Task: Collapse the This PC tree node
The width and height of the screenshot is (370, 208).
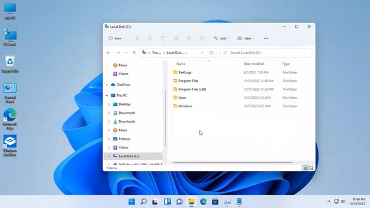Action: pyautogui.click(x=106, y=95)
